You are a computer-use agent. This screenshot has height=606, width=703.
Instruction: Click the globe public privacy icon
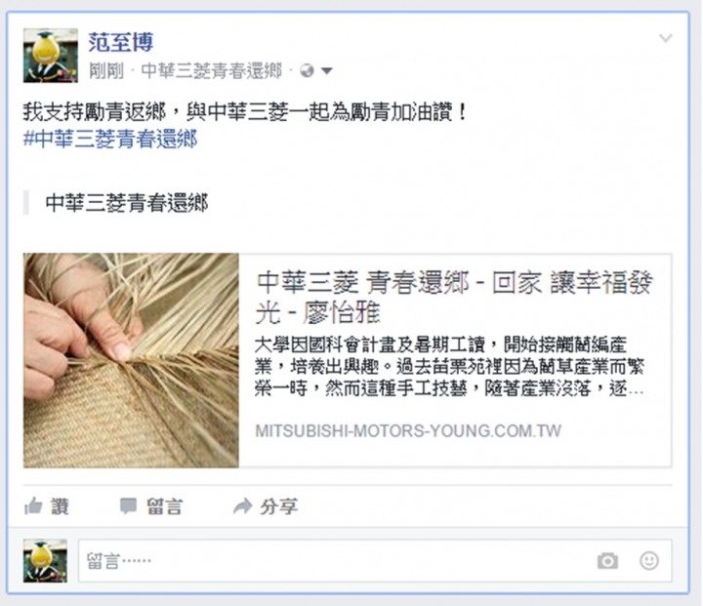click(x=308, y=70)
